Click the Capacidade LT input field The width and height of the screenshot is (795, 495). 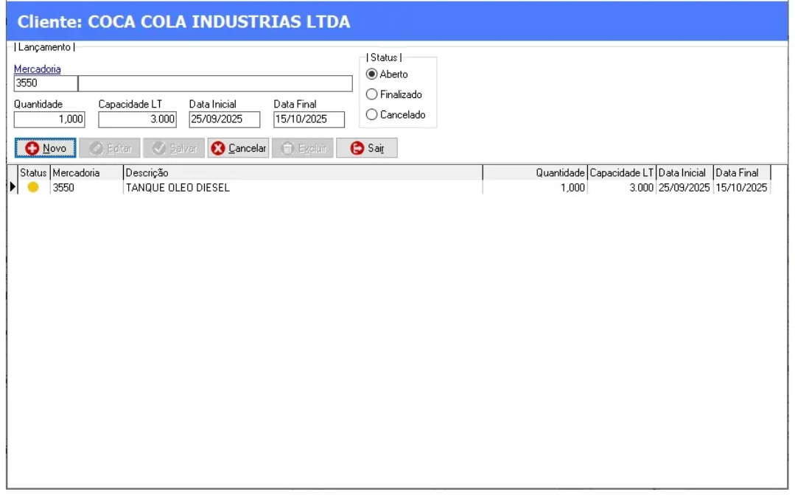[137, 119]
